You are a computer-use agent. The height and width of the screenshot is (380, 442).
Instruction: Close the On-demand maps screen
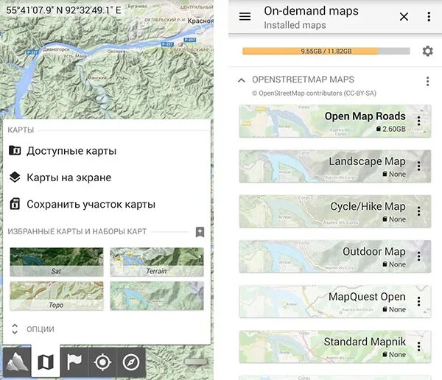coord(404,17)
